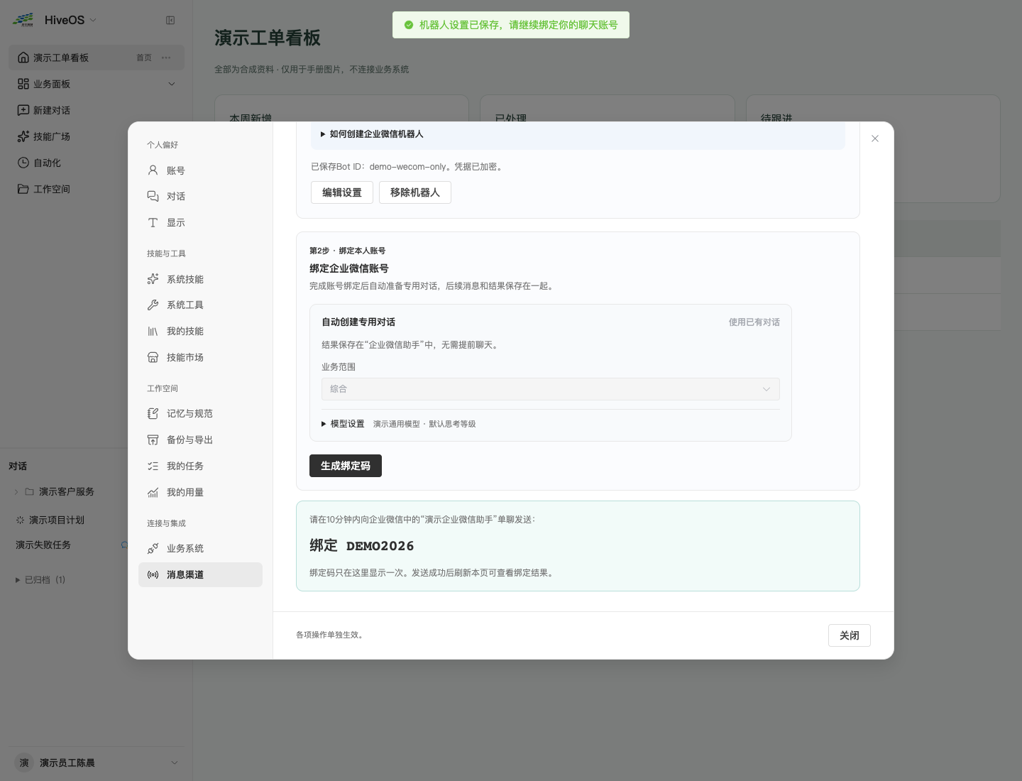
Task: Click the 关闭 button in dialog footer
Action: click(850, 635)
